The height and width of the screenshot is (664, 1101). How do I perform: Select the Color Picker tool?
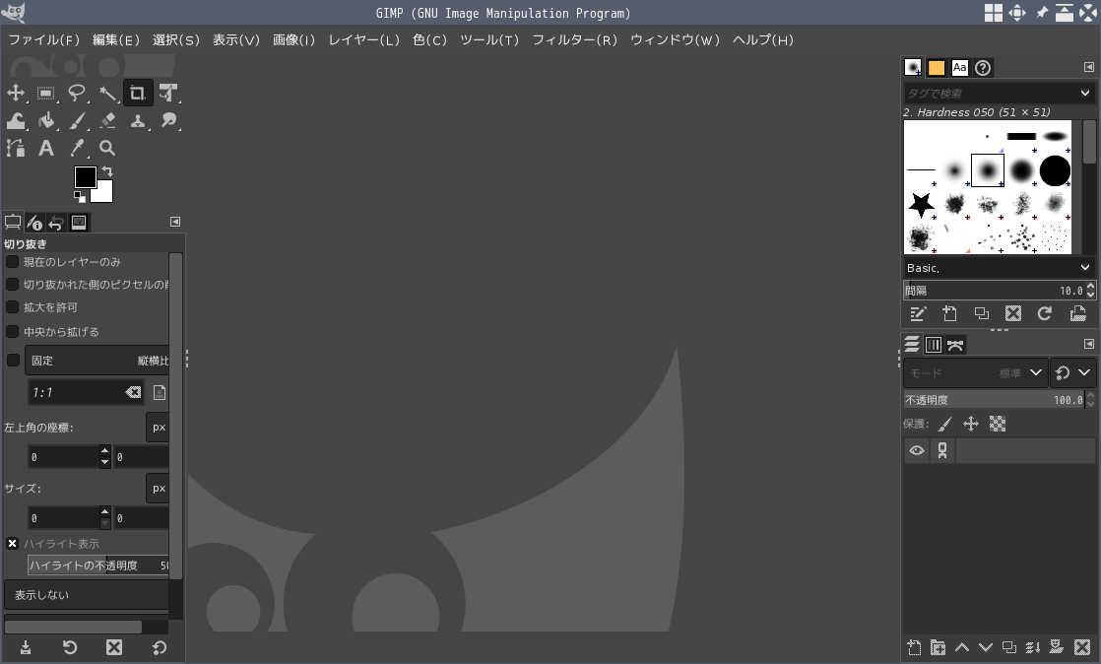point(77,148)
